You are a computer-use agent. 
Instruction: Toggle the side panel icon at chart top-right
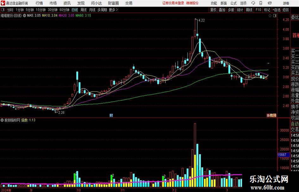275,16
